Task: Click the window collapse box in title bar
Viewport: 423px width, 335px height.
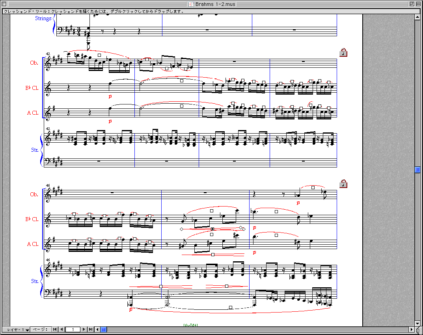Action: (x=418, y=4)
